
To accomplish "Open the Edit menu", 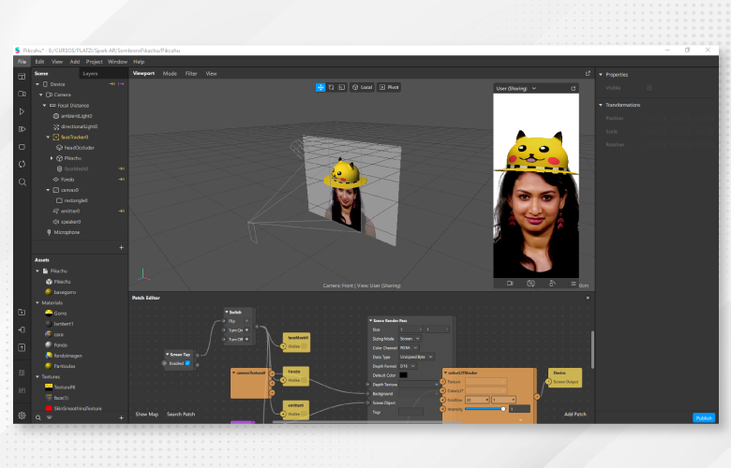I will (x=39, y=62).
